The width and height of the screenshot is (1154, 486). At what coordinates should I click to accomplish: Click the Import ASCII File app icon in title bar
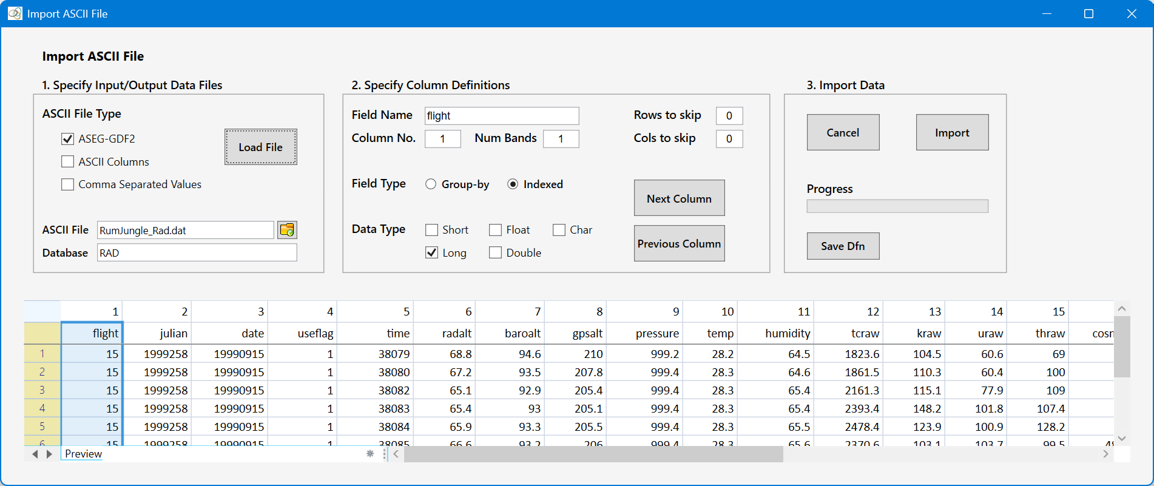point(15,13)
